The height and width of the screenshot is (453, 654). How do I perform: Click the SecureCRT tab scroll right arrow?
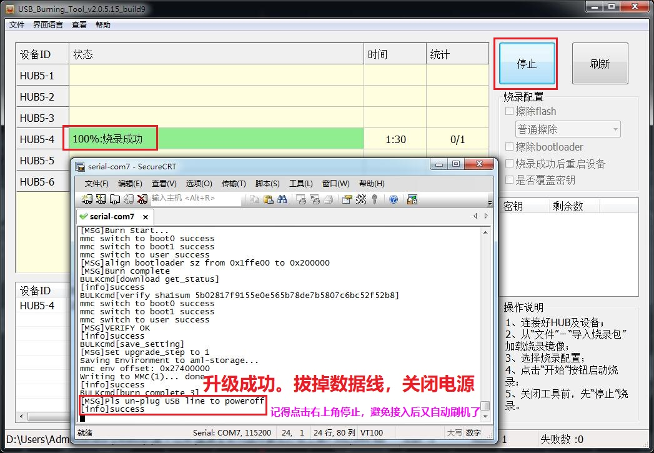pyautogui.click(x=486, y=216)
